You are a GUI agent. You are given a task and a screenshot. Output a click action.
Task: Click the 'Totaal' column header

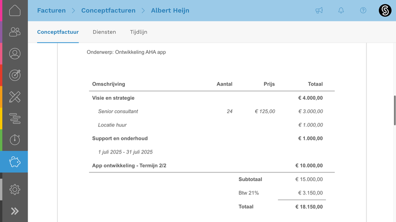pos(315,84)
